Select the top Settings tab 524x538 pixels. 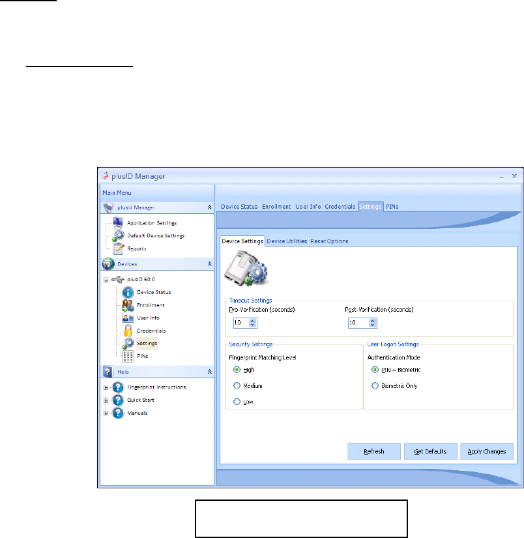click(370, 207)
